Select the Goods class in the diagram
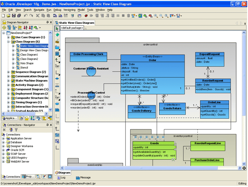The height and width of the screenshot is (187, 248). coord(154,151)
